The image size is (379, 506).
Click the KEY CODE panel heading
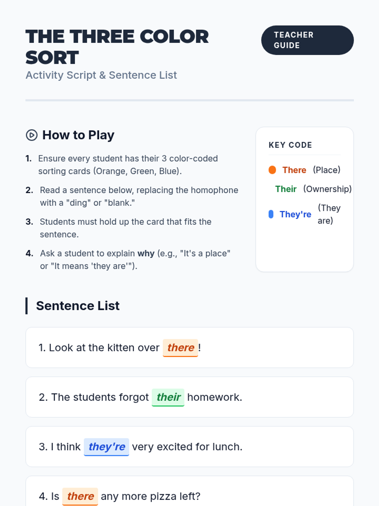[x=290, y=145]
